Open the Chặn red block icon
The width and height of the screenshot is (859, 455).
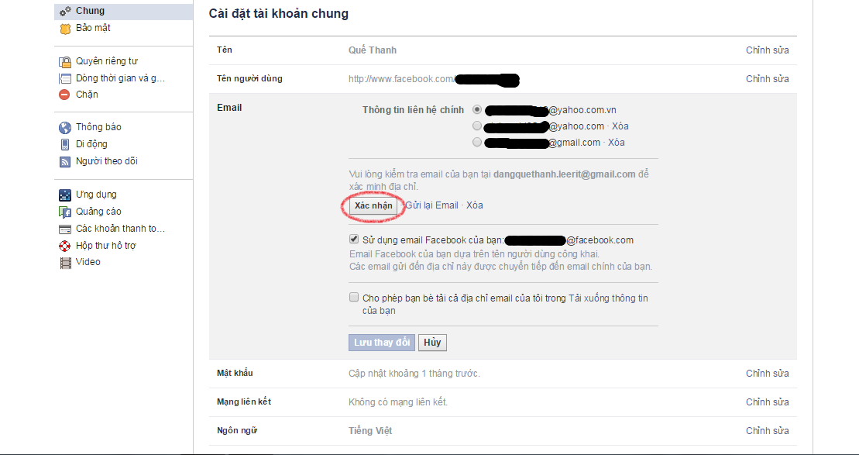point(64,95)
